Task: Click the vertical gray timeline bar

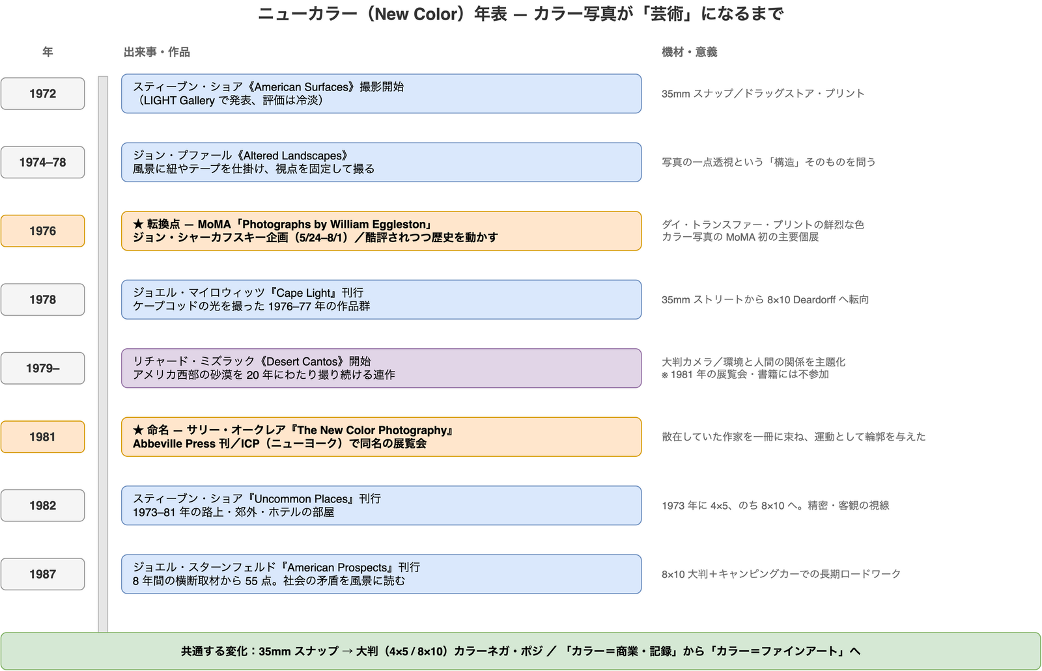Action: 103,354
